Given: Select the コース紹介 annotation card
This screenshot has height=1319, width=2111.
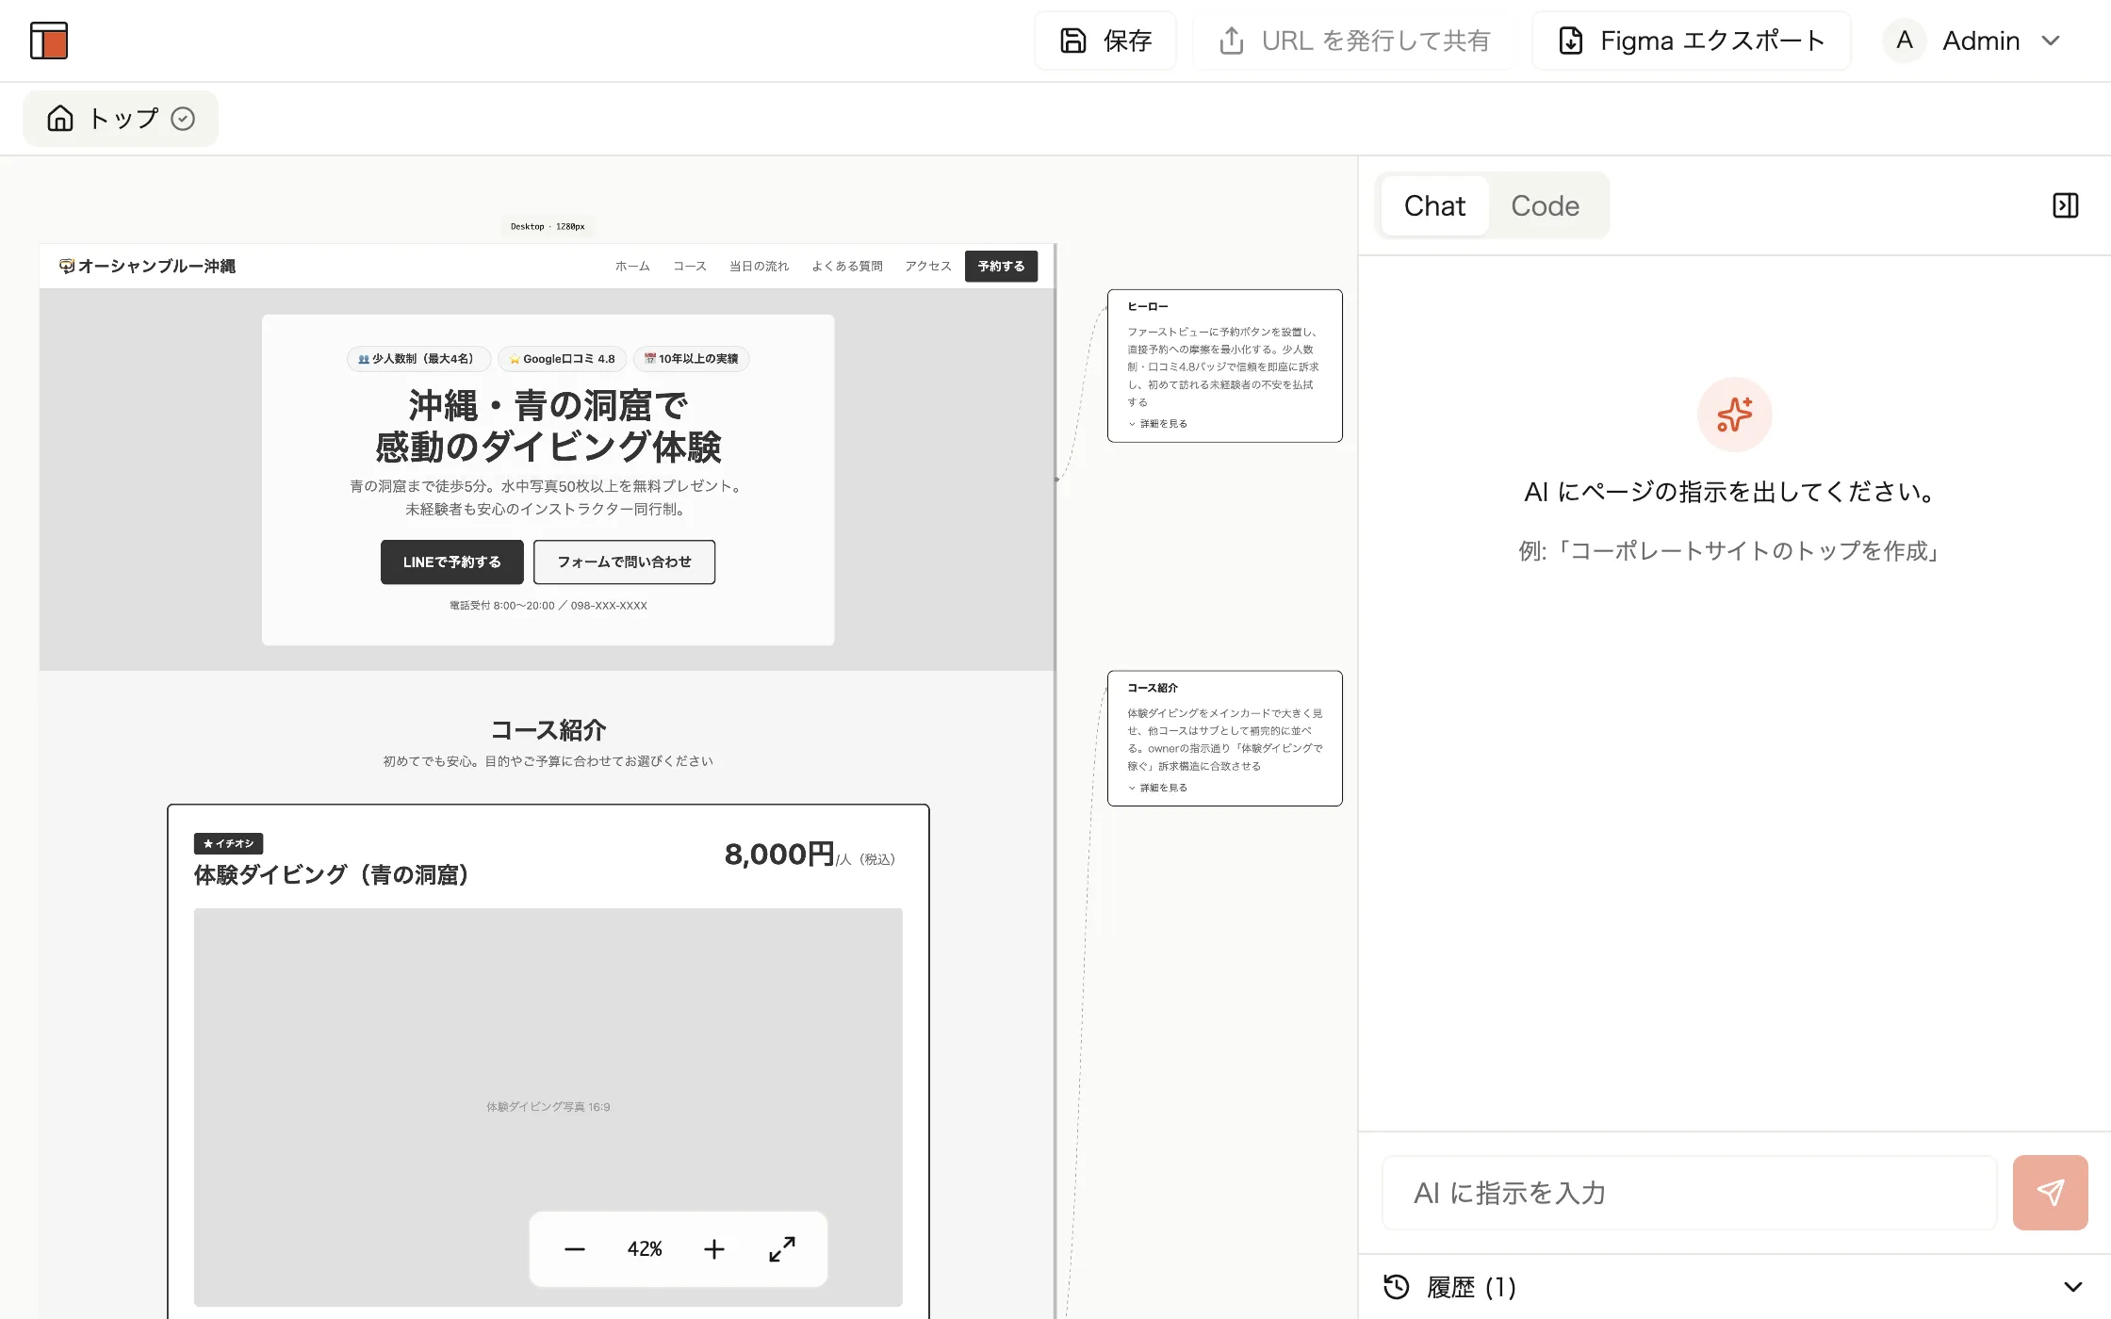Looking at the screenshot, I should (1225, 738).
